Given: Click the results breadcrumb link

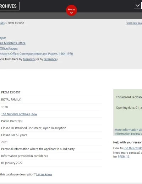Looking at the screenshot, I should point(2,23).
